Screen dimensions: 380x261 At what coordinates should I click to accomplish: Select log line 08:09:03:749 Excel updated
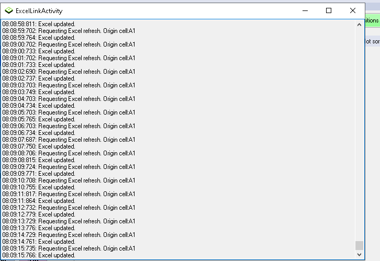tap(39, 92)
